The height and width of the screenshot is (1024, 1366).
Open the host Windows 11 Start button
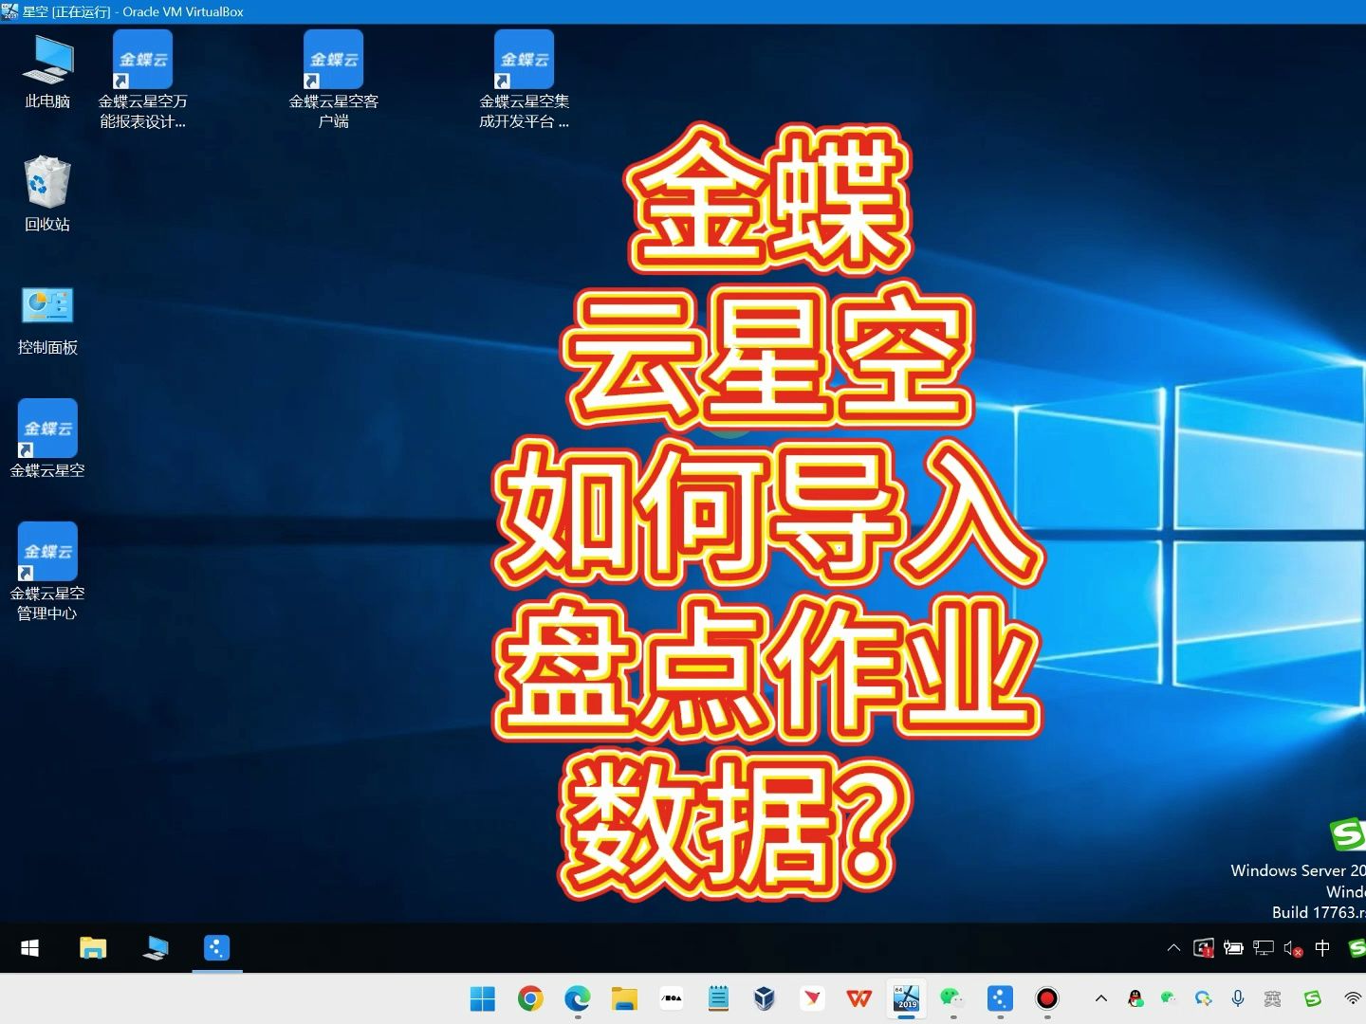tap(483, 998)
